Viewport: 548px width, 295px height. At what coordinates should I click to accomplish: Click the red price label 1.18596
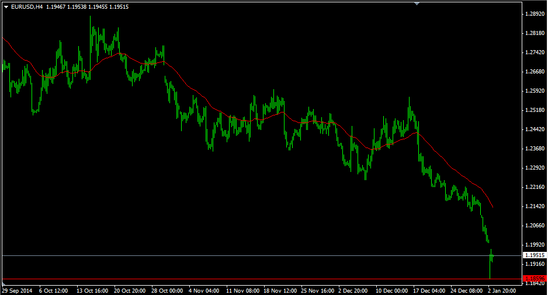[x=535, y=278]
